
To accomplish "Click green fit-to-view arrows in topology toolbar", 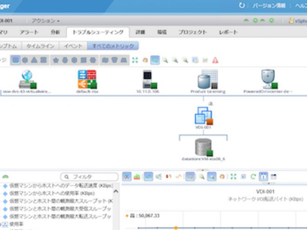I will [x=135, y=60].
